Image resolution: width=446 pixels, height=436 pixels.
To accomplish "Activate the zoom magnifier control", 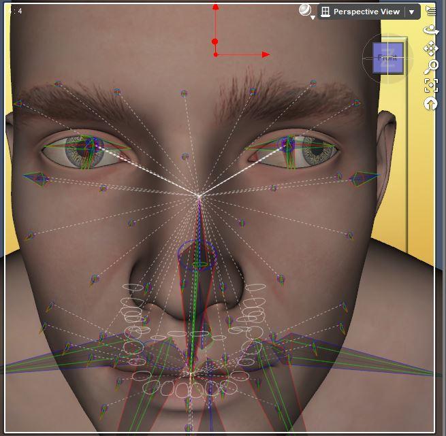I will click(x=430, y=67).
